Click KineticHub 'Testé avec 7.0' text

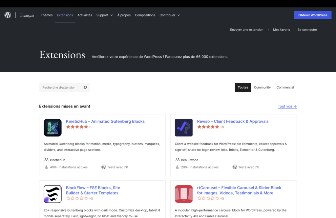tap(117, 167)
